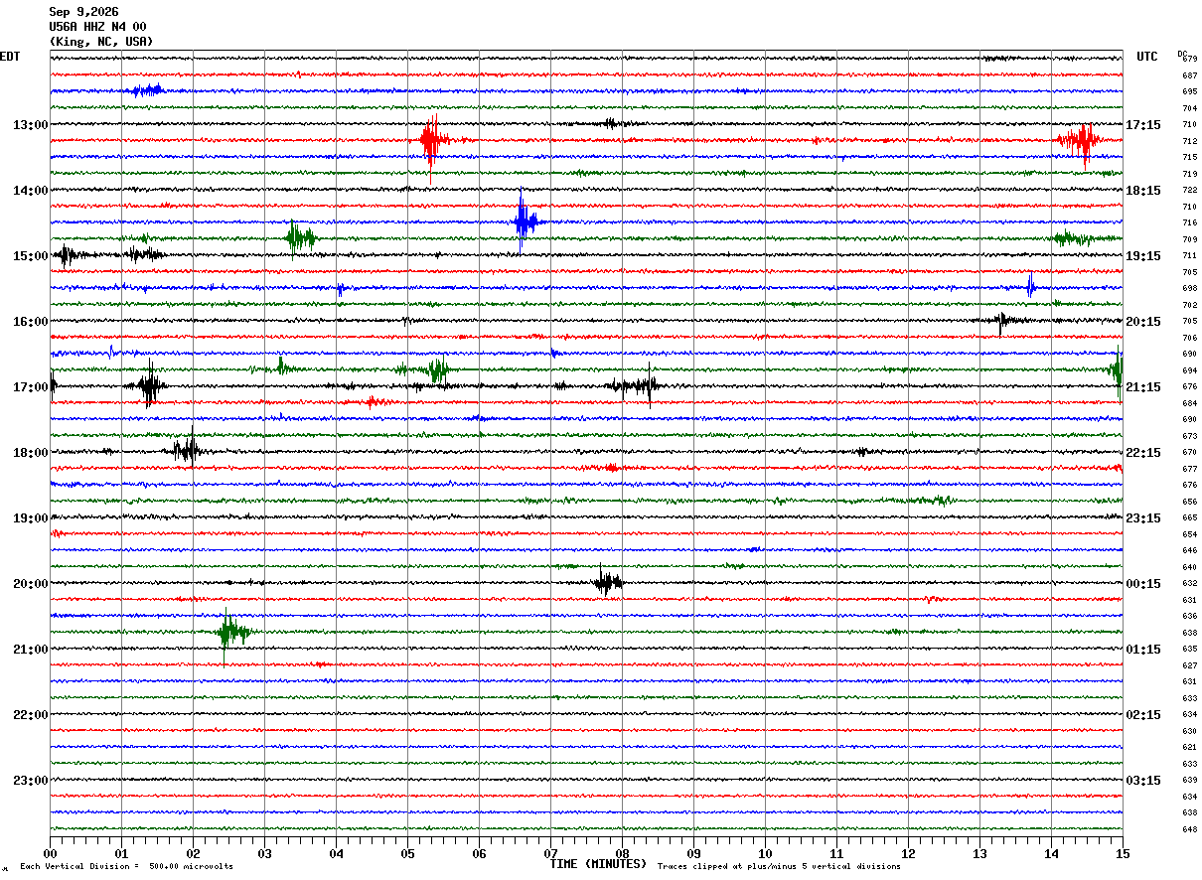
Task: Click the 13:00 EDT time label
Action: [x=30, y=124]
